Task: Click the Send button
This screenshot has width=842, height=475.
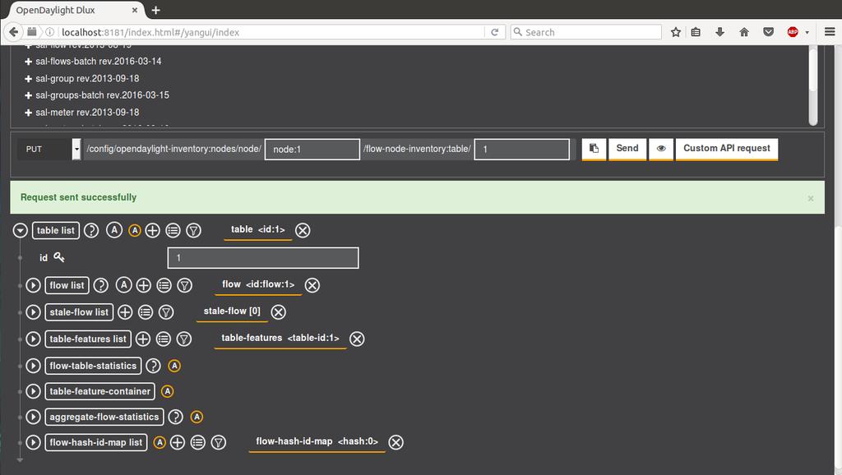Action: [x=627, y=149]
